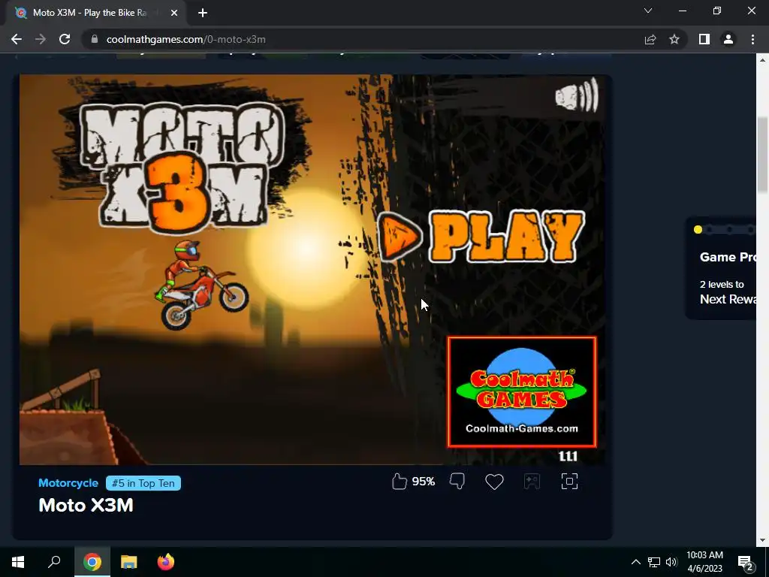Go back to the previous page
Viewport: 769px width, 577px height.
[17, 39]
